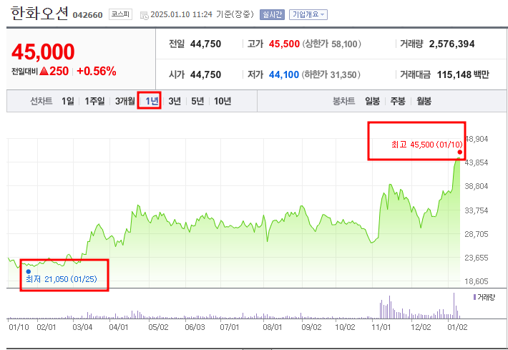Click the purple 거래량 legend marker
The width and height of the screenshot is (508, 350).
[x=474, y=297]
